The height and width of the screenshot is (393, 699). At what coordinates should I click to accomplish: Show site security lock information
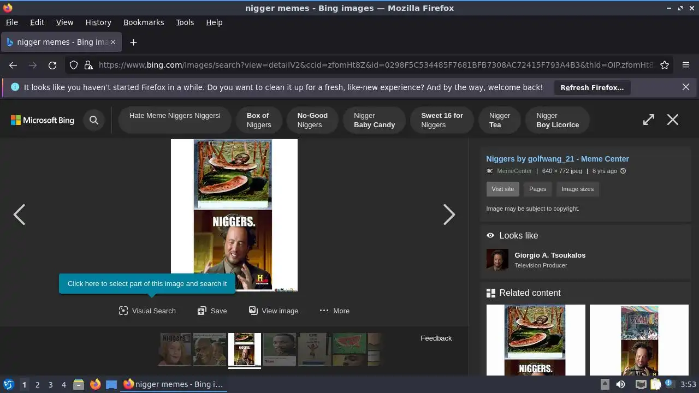pyautogui.click(x=88, y=65)
